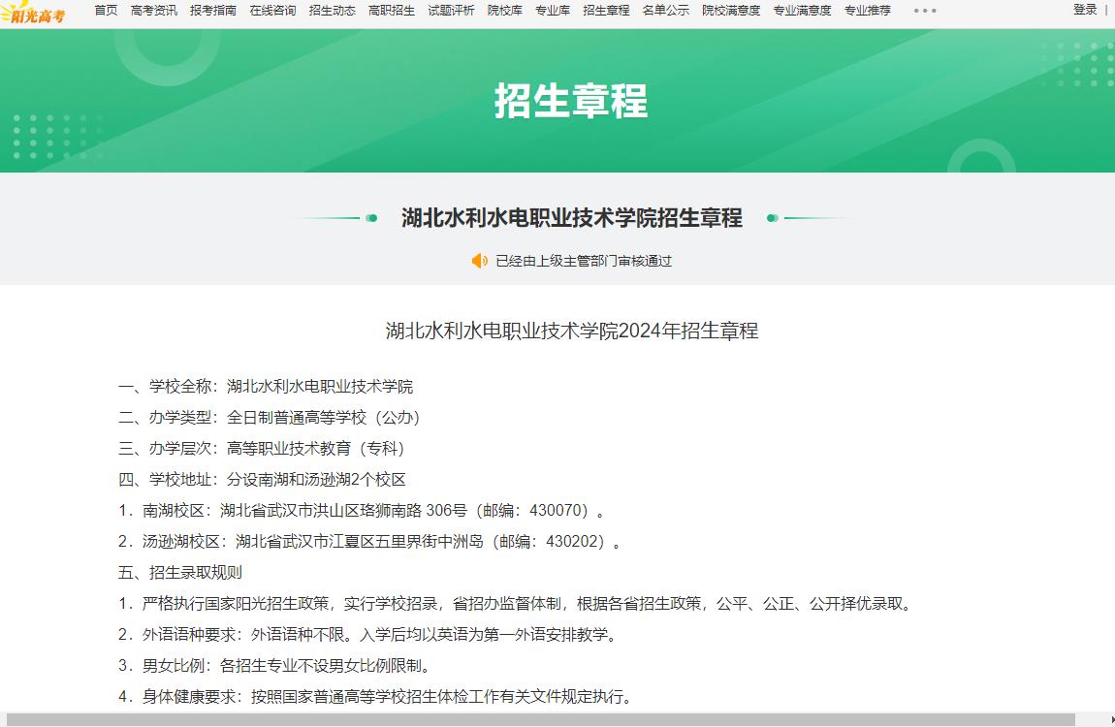
Task: Click 专业推荐 in the top menu
Action: tap(867, 11)
